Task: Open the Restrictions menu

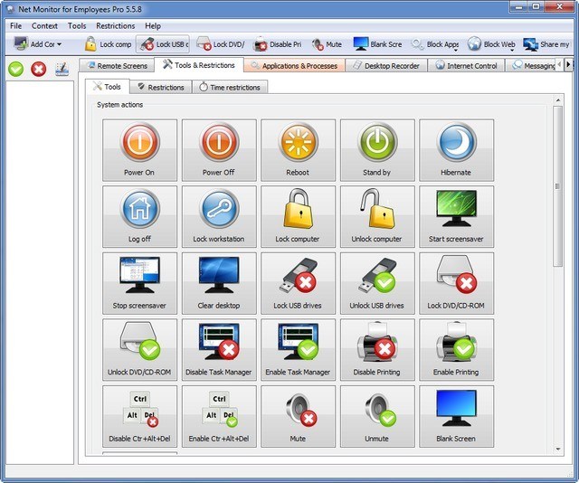Action: coord(115,26)
